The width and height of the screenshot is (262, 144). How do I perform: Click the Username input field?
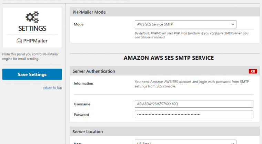point(194,104)
